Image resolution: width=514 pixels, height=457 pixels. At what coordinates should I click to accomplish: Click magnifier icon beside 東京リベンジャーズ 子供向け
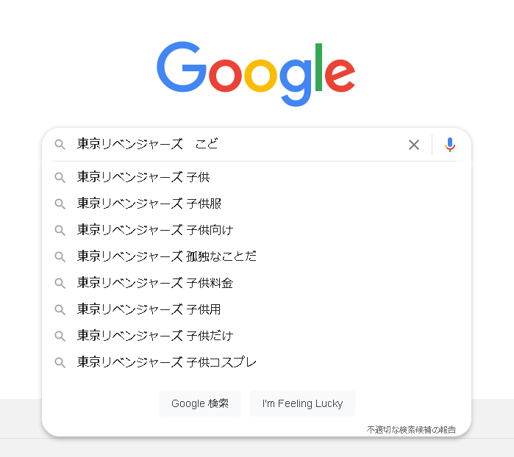60,230
